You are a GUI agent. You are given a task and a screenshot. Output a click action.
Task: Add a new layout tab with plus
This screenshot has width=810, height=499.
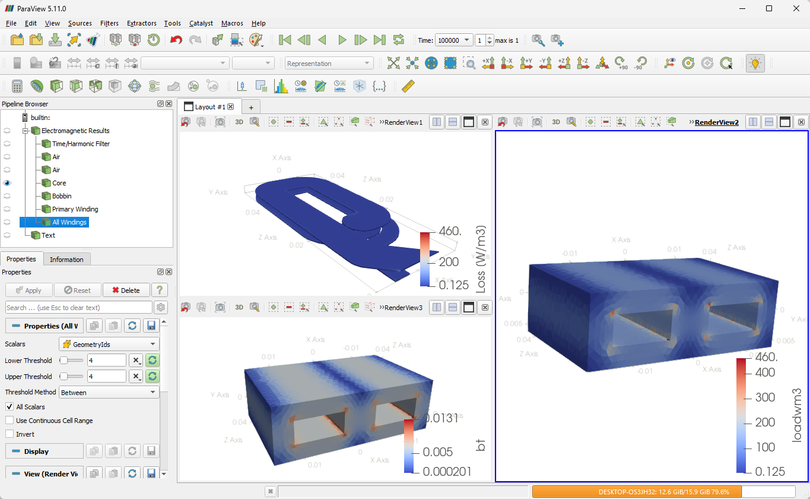pyautogui.click(x=251, y=107)
